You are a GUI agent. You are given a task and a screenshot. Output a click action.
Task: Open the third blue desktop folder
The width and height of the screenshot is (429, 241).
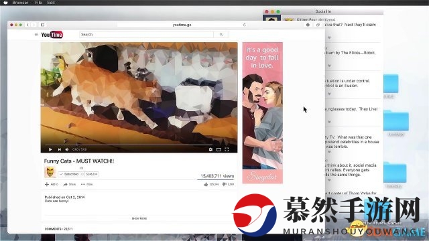tap(395, 173)
